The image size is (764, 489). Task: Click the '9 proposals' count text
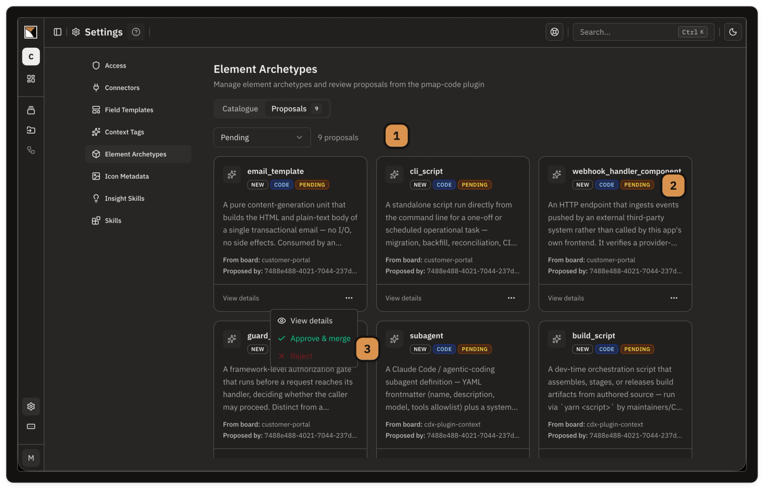(338, 137)
